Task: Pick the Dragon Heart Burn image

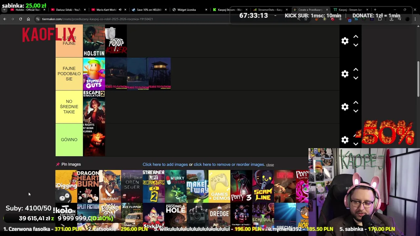Action: click(x=88, y=186)
